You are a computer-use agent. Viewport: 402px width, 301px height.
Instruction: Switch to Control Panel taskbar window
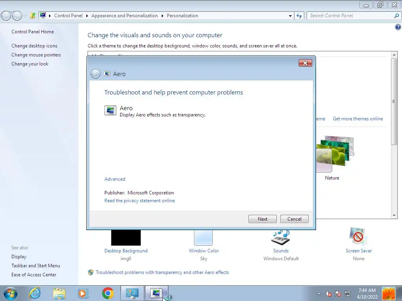pos(132,293)
